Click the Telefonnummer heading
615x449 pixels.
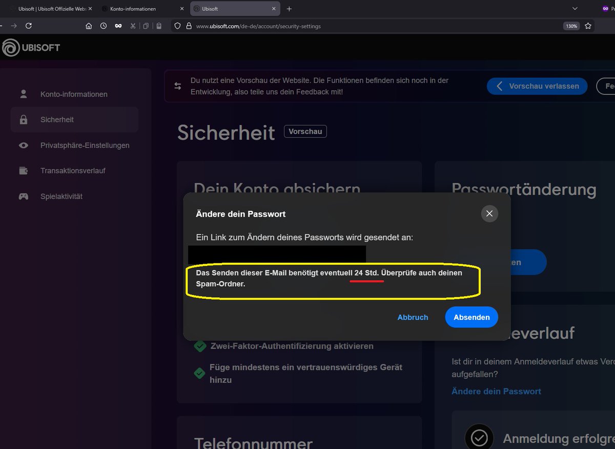(x=253, y=443)
